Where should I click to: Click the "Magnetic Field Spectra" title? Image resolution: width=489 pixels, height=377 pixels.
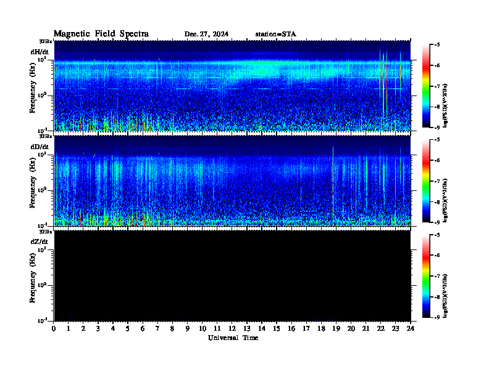pos(101,34)
